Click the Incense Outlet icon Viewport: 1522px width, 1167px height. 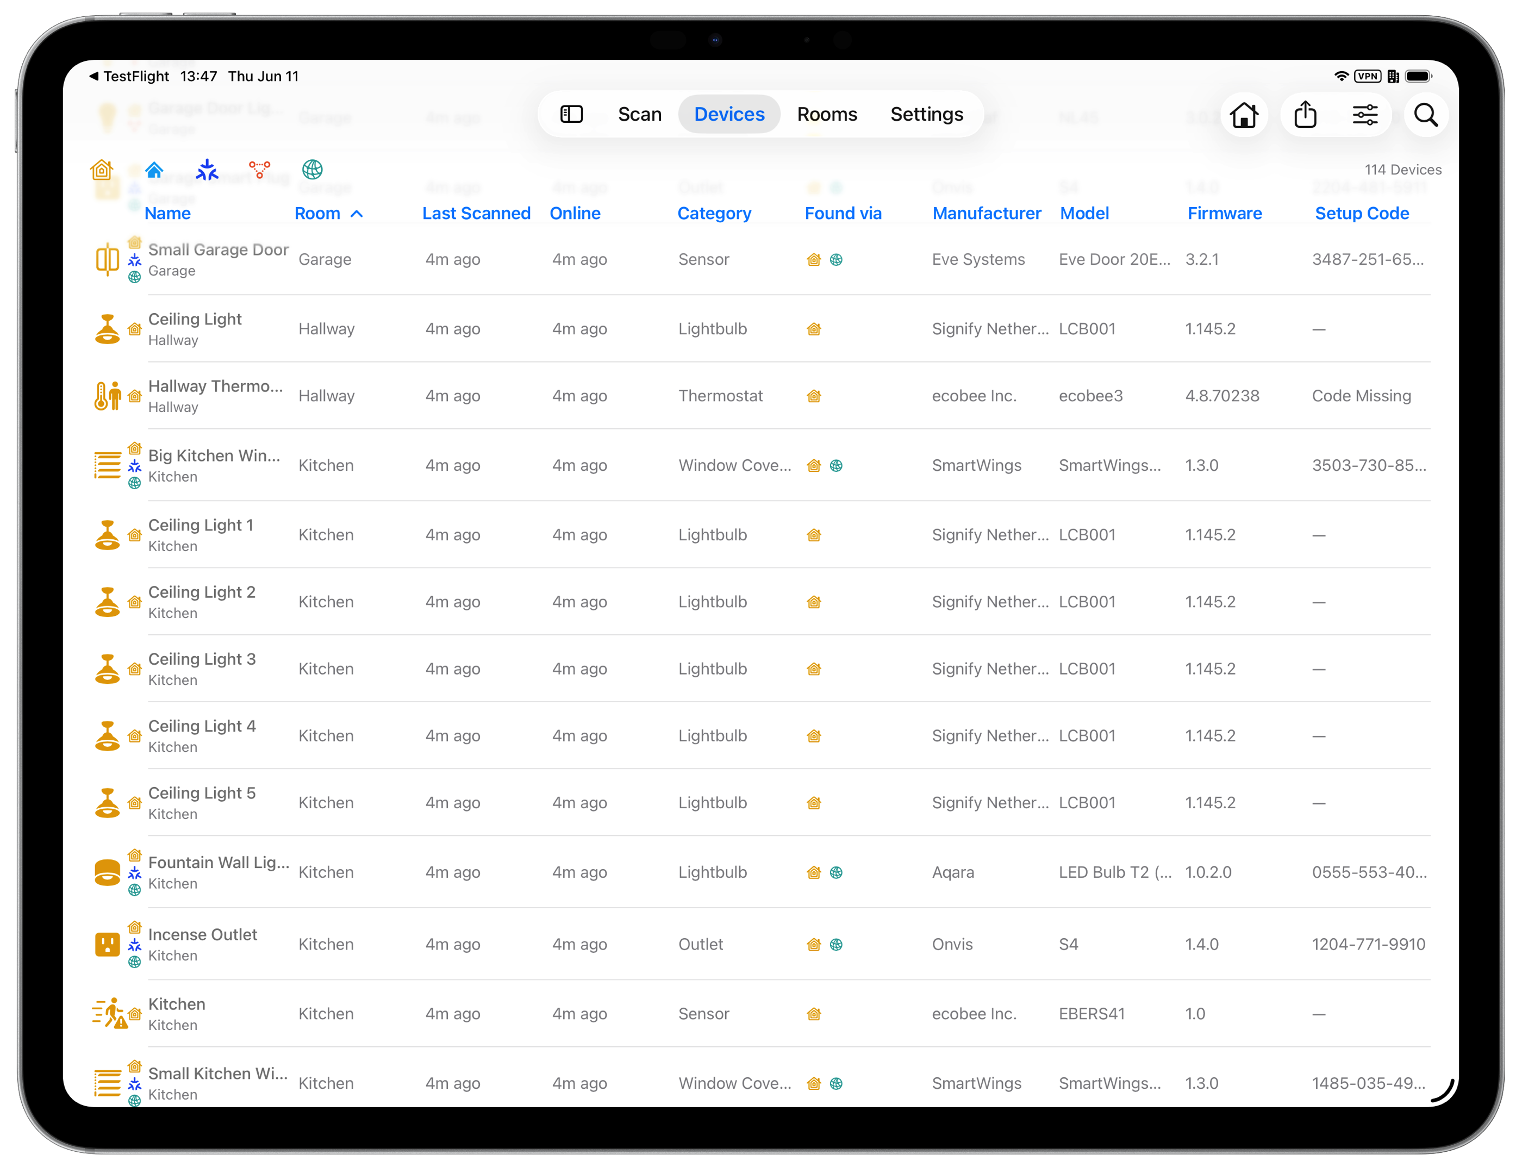coord(107,945)
